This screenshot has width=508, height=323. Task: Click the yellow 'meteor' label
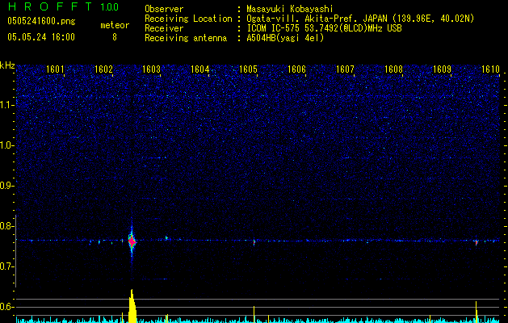(x=115, y=25)
